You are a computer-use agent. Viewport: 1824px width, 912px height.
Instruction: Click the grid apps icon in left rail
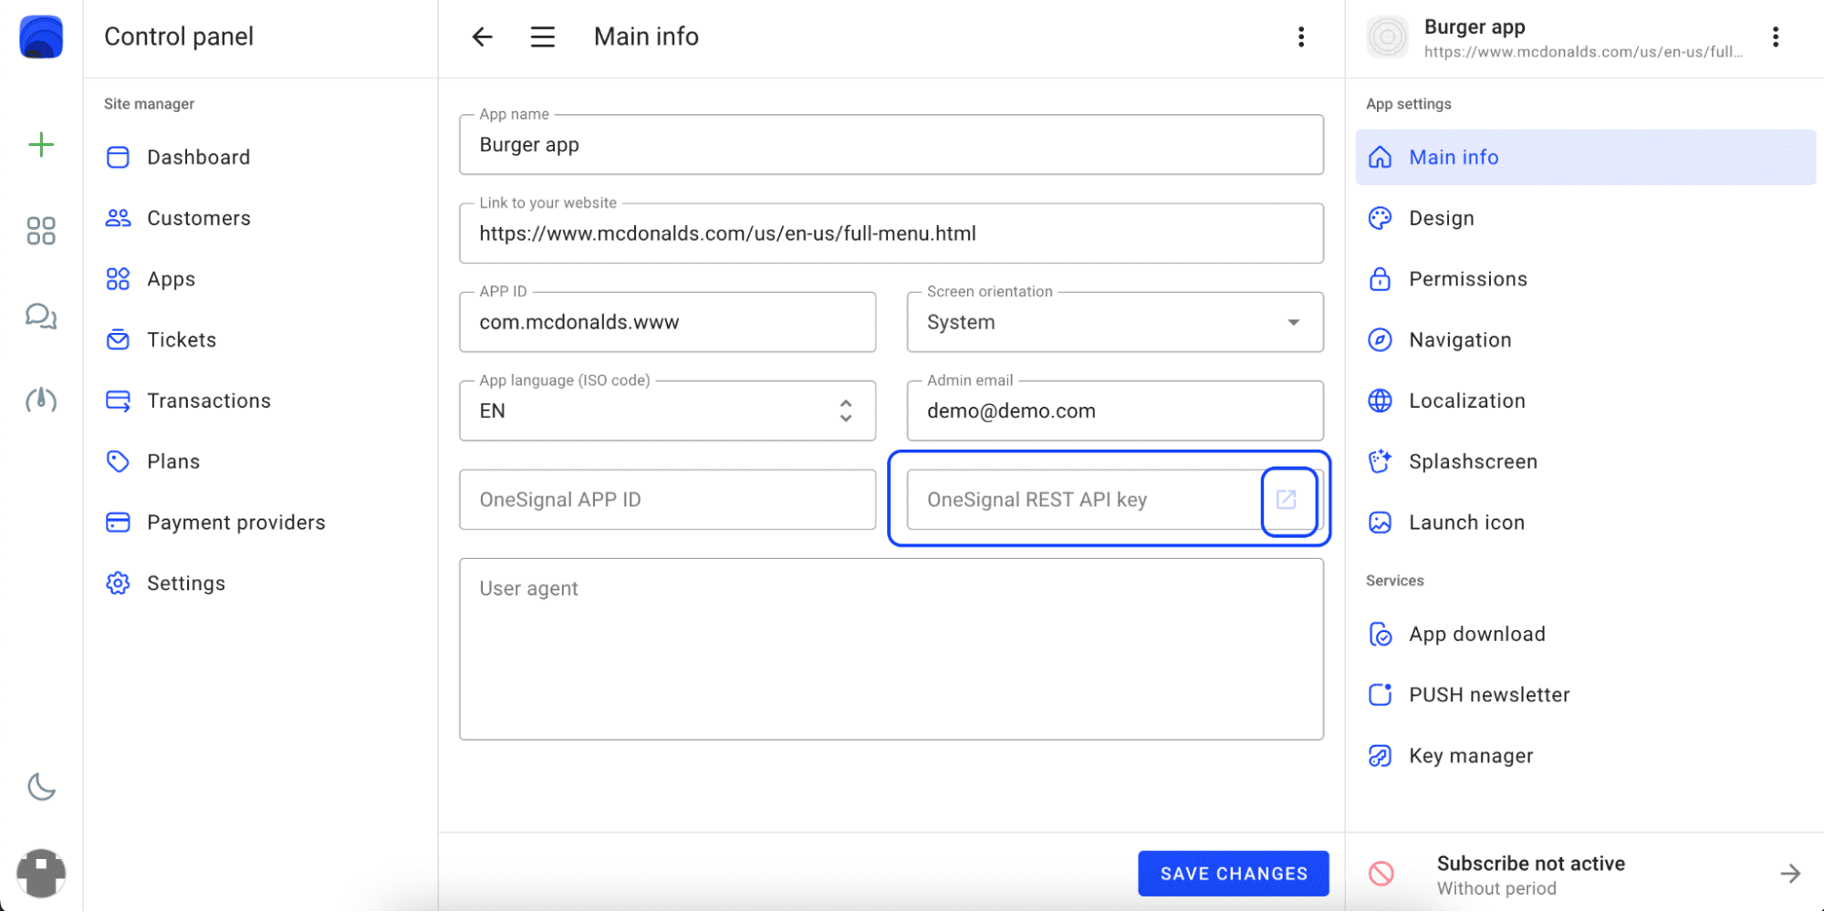[41, 231]
